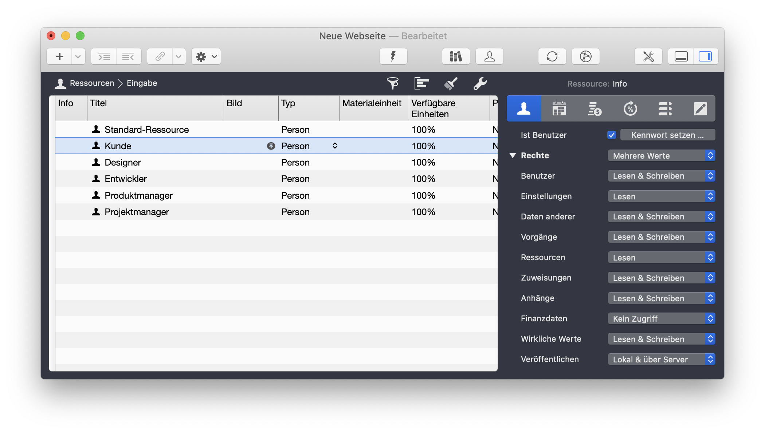The width and height of the screenshot is (765, 433).
Task: Select the Projektmanager resource row
Action: [137, 212]
